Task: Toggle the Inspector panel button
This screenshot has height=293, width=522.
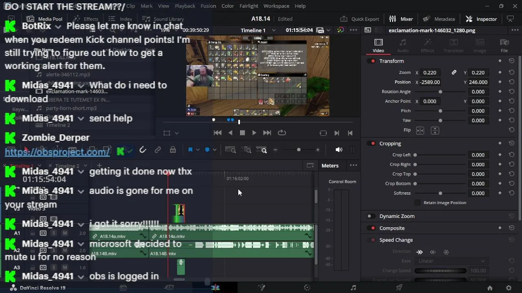Action: click(481, 19)
